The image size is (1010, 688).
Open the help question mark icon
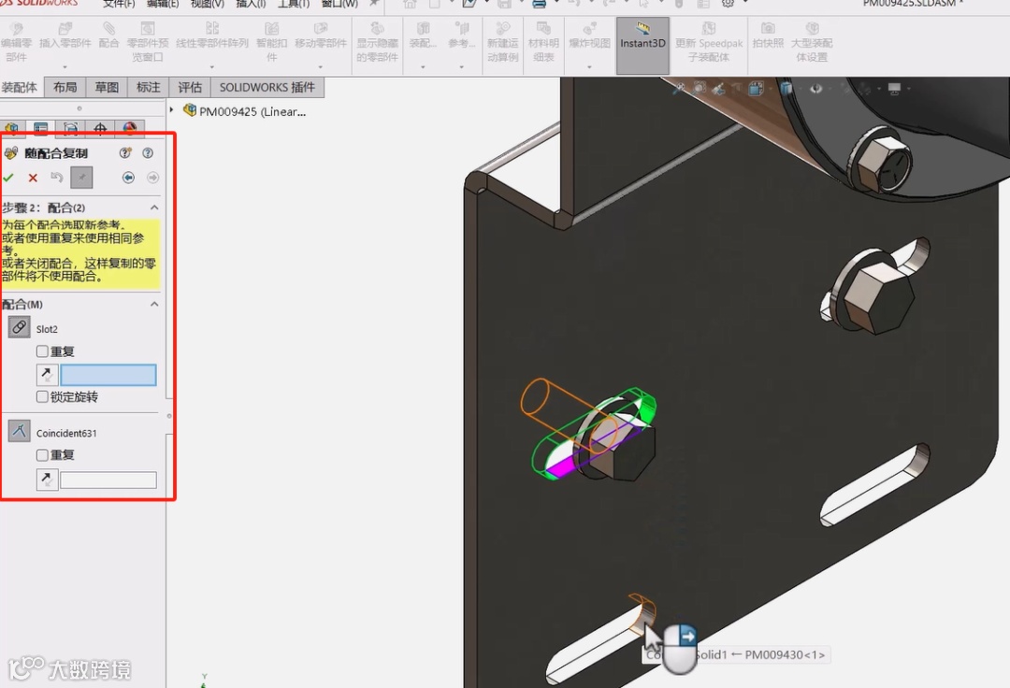click(x=148, y=153)
